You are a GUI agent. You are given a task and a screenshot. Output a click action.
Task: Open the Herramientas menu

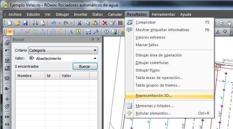pyautogui.click(x=163, y=14)
